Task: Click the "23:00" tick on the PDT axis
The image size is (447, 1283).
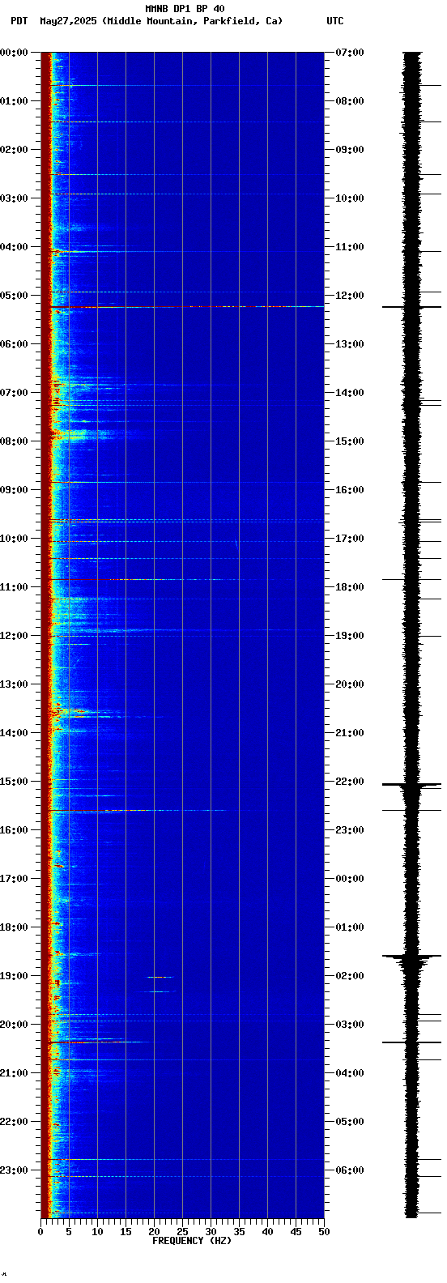Action: tap(15, 1170)
